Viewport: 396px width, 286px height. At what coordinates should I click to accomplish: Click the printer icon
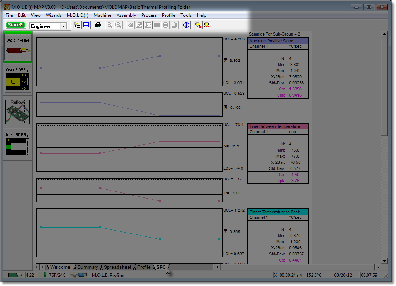tap(97, 25)
